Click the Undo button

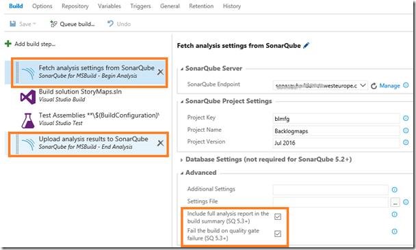tap(119, 24)
